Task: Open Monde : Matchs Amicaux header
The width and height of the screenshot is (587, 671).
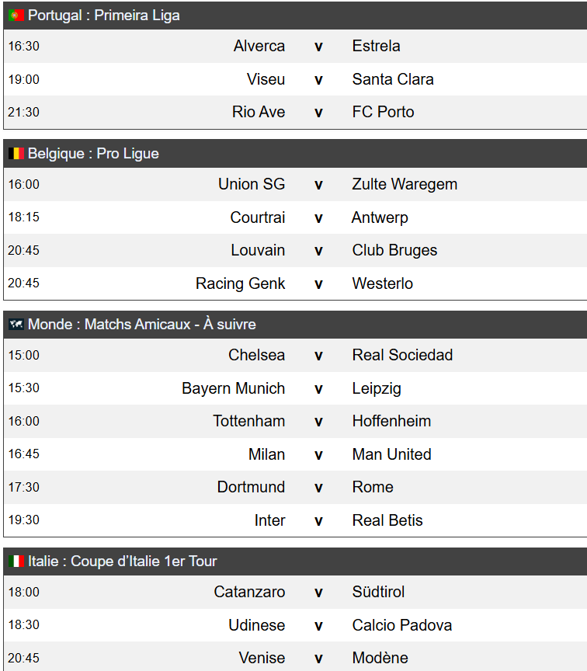Action: coord(295,325)
